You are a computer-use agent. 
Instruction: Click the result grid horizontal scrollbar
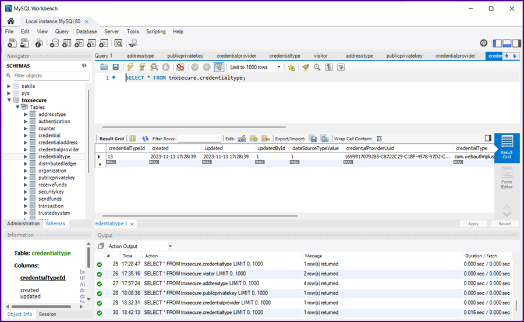tap(200, 216)
